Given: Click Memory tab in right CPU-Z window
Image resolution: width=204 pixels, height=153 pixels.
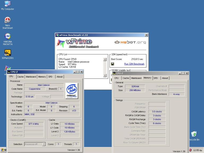Looking at the screenshot, I should 147,78.
